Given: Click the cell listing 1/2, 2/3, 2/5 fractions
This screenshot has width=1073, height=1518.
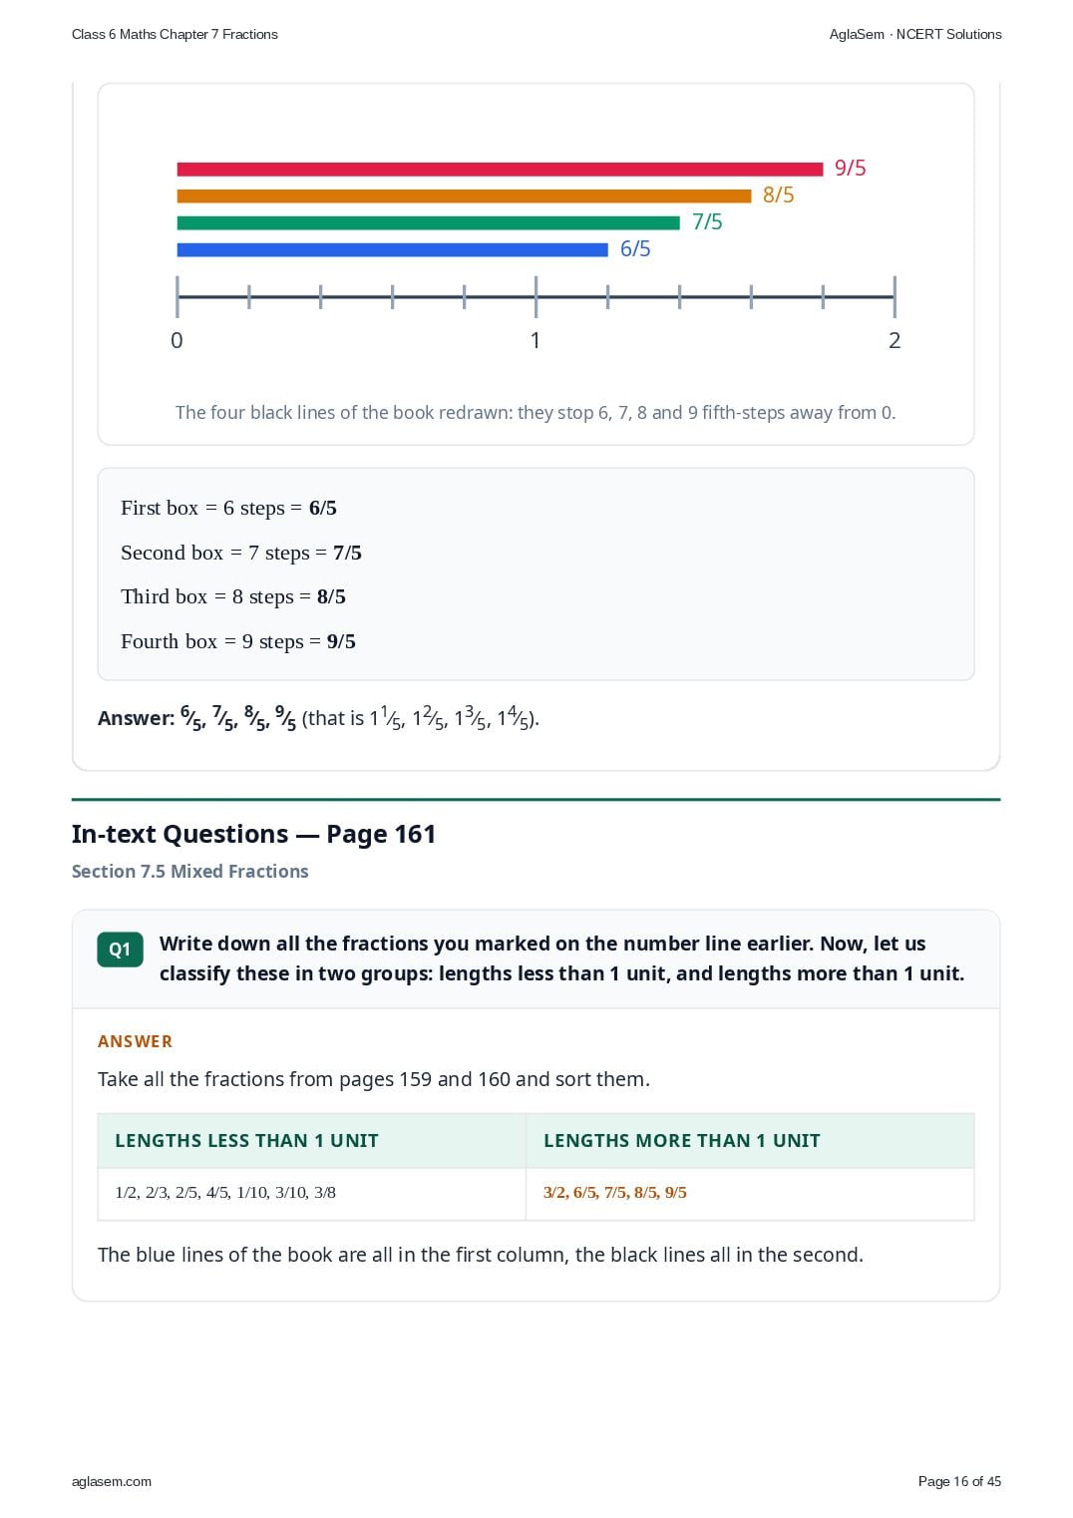Looking at the screenshot, I should (312, 1193).
